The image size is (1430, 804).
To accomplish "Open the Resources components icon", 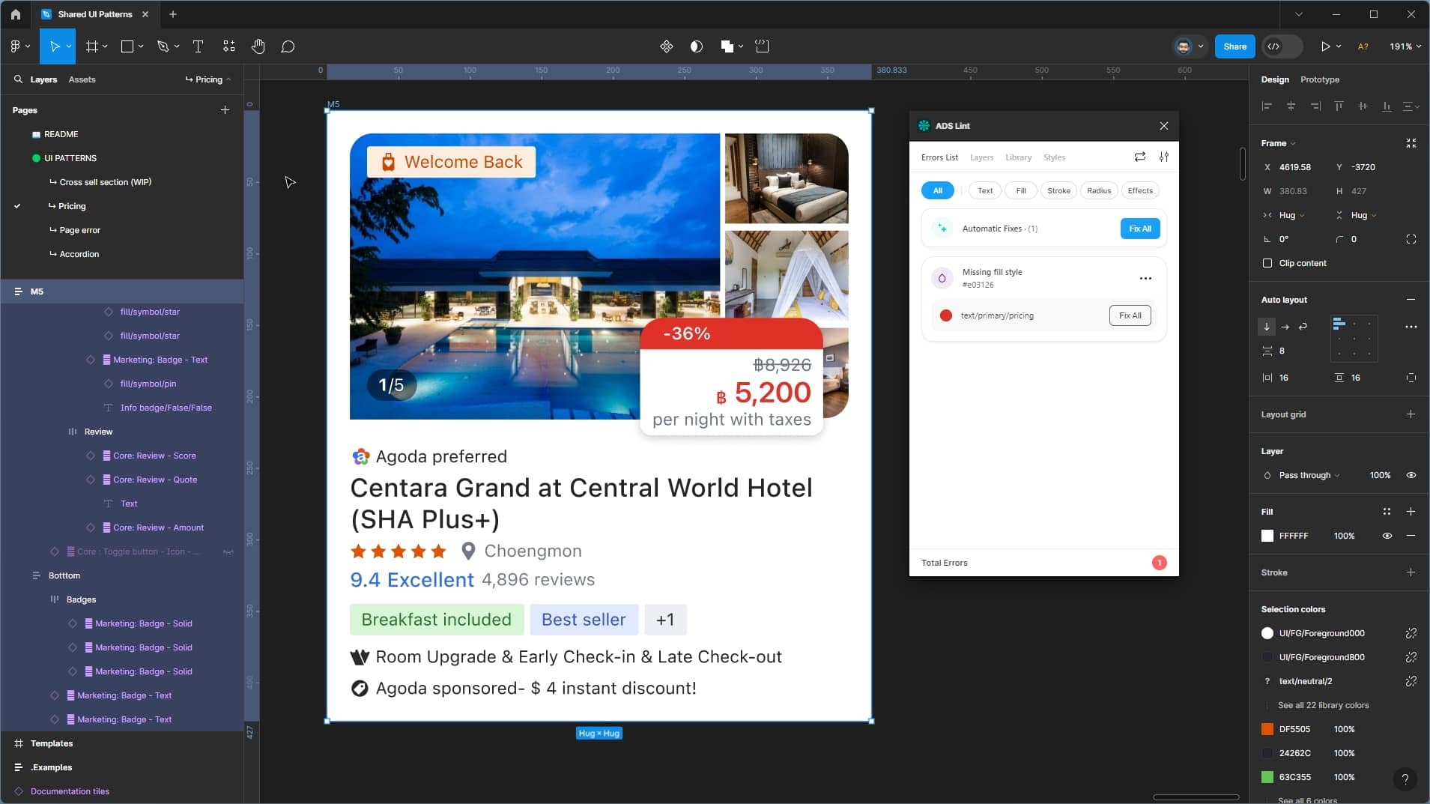I will point(229,46).
